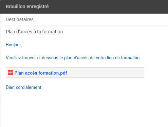Click the word lieu in the body sentence
Image resolution: width=168 pixels, height=127 pixels.
click(110, 58)
